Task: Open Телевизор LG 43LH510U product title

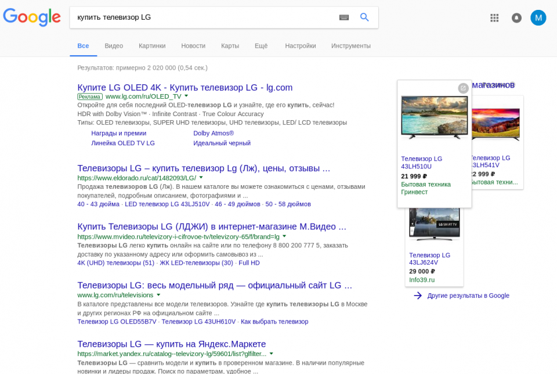Action: click(422, 163)
